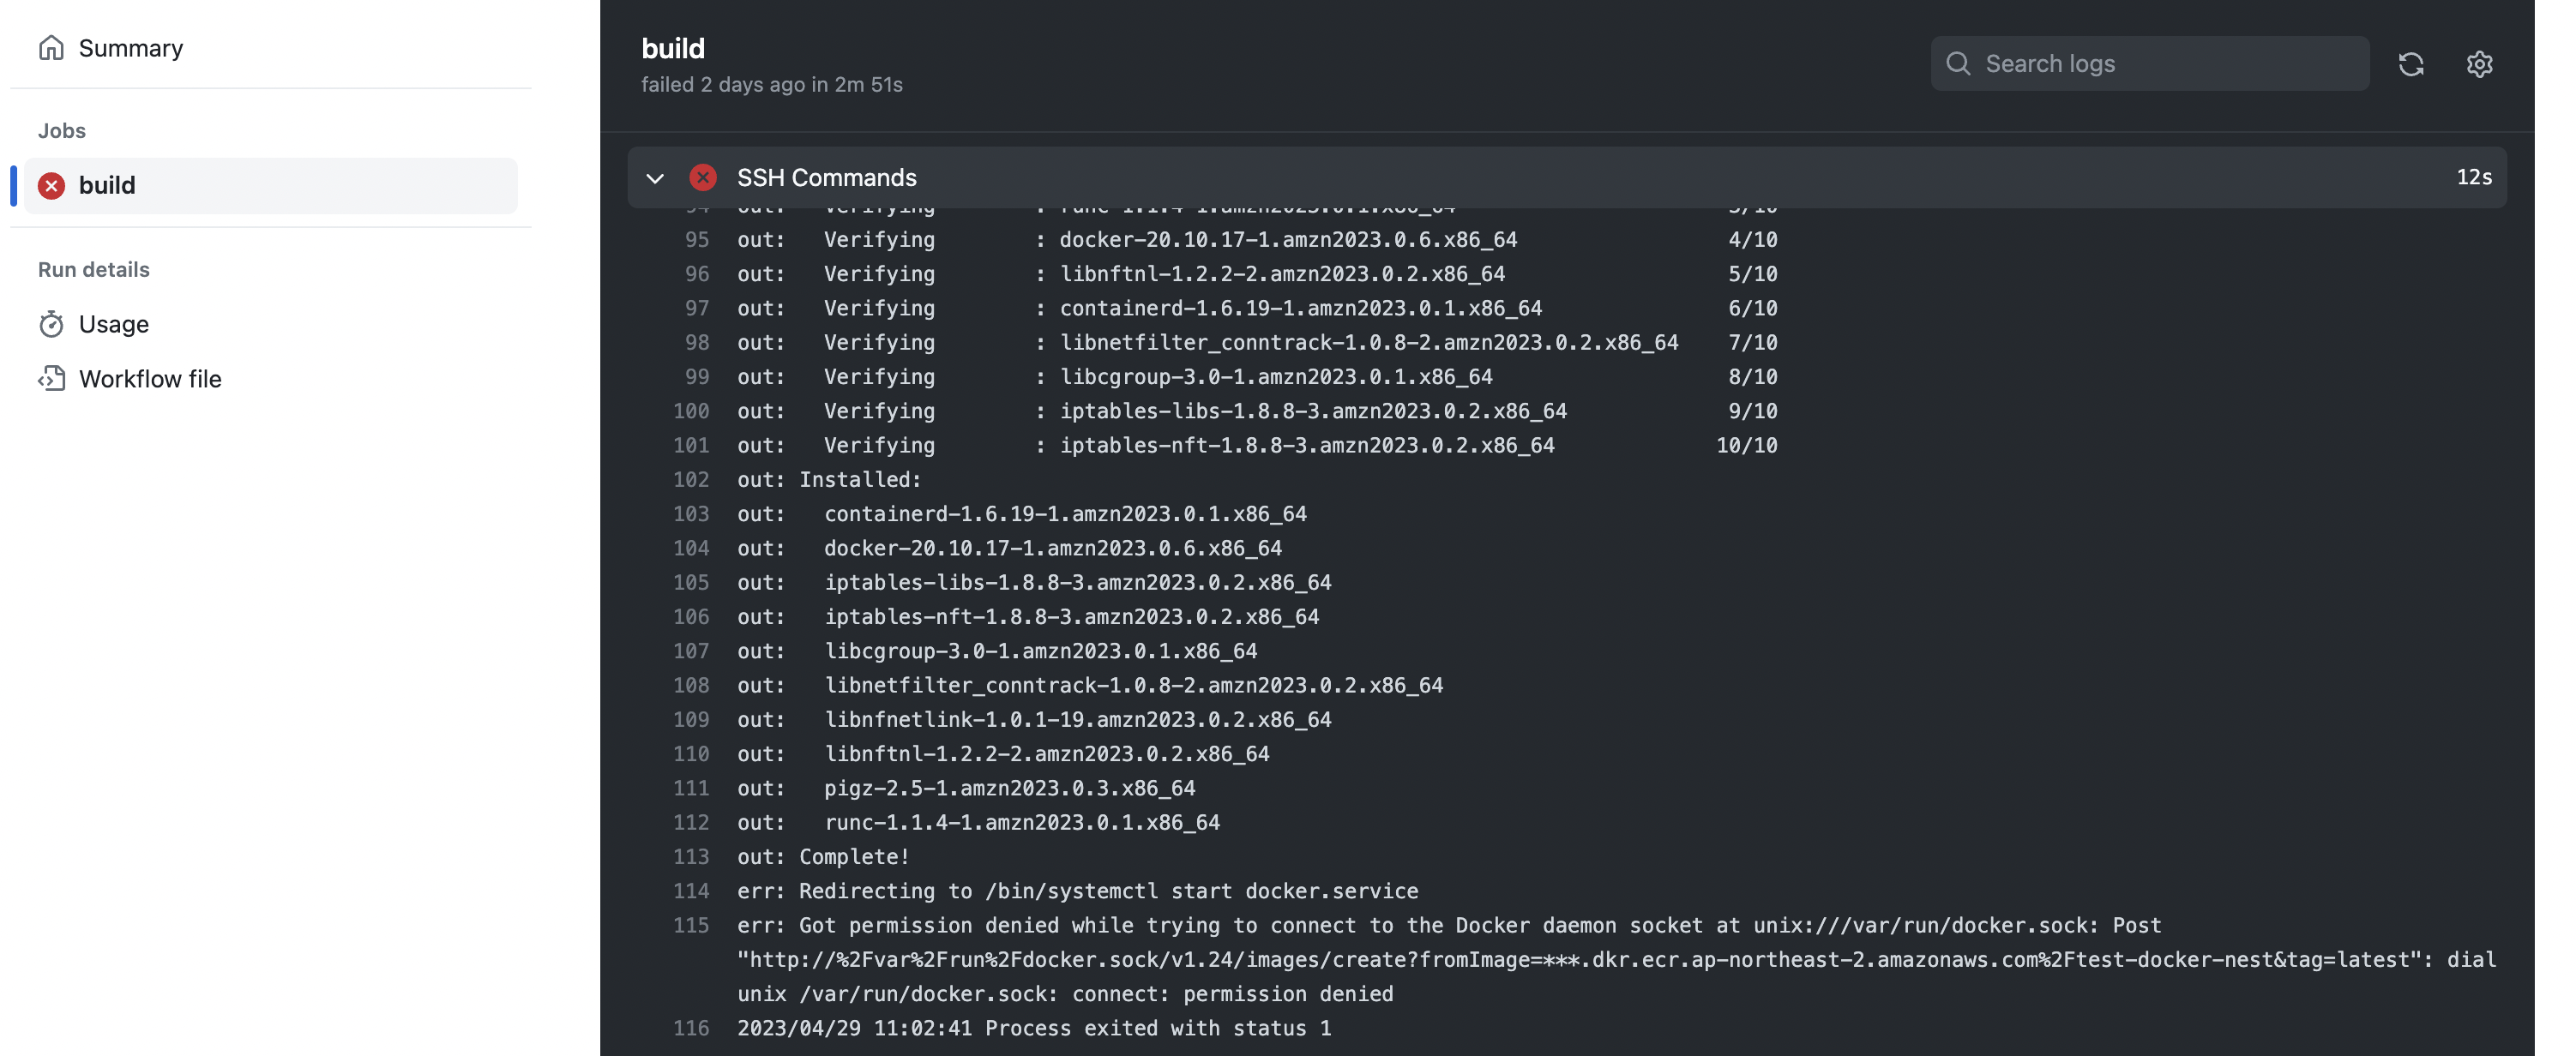Click line number 115 in the log
This screenshot has height=1056, width=2576.
(x=690, y=925)
